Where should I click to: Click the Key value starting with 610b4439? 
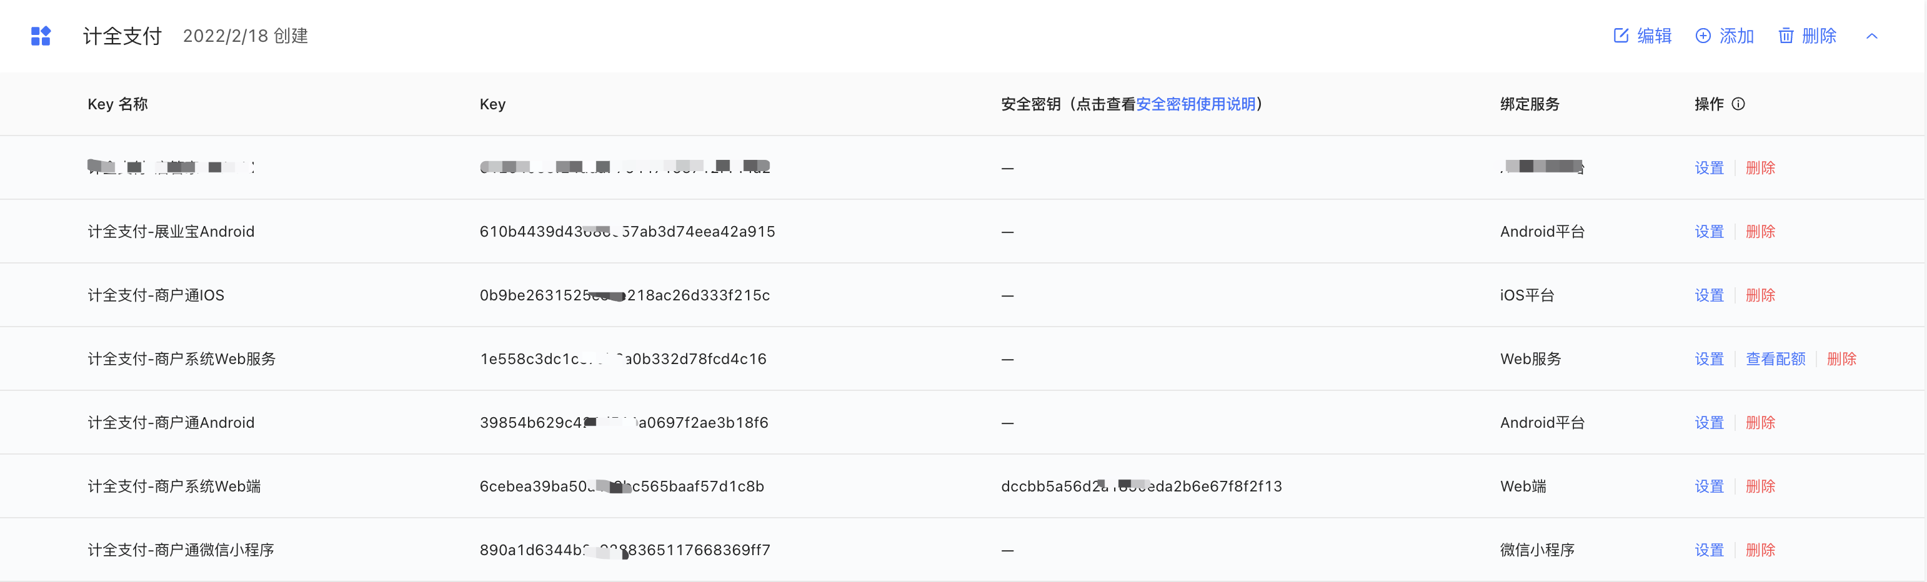point(627,232)
